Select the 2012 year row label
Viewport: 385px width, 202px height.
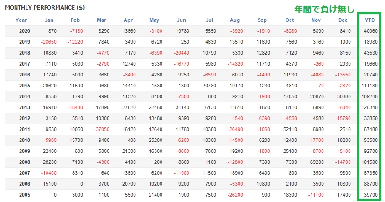pyautogui.click(x=25, y=118)
